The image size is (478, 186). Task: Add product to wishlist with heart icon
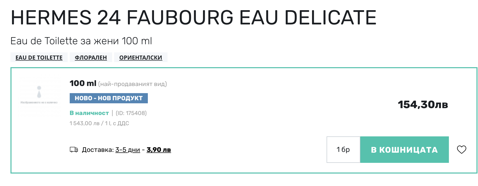point(461,150)
